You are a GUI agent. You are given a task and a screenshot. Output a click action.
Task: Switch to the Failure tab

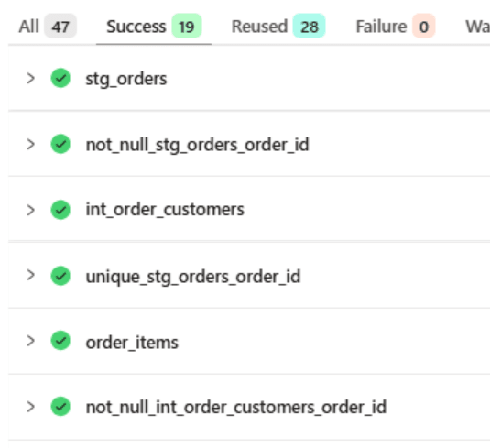point(396,27)
